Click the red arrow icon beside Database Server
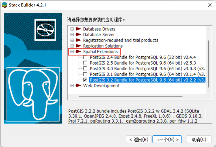Screen dimensions: 216x147 click(x=78, y=35)
